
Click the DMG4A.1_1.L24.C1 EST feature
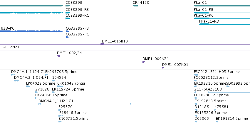click(13, 75)
